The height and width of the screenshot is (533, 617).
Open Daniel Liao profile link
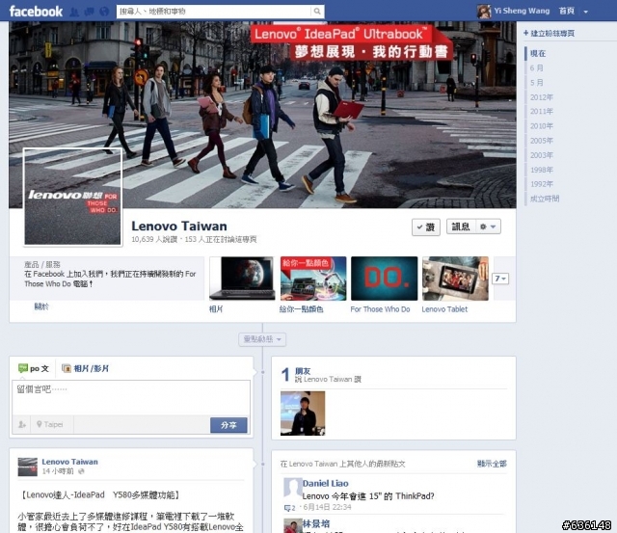click(x=326, y=484)
